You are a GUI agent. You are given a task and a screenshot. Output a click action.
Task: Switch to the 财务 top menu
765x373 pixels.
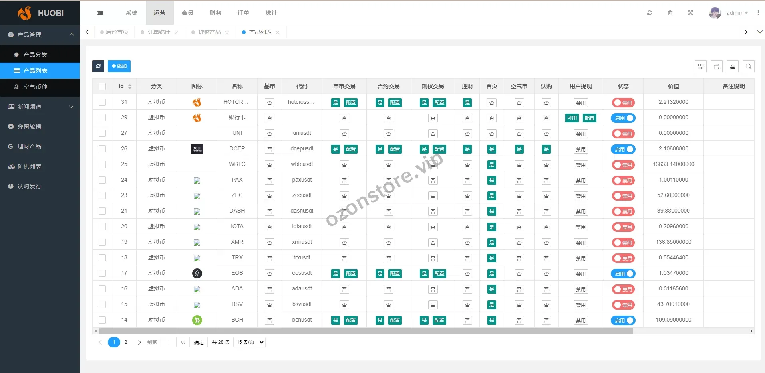215,13
